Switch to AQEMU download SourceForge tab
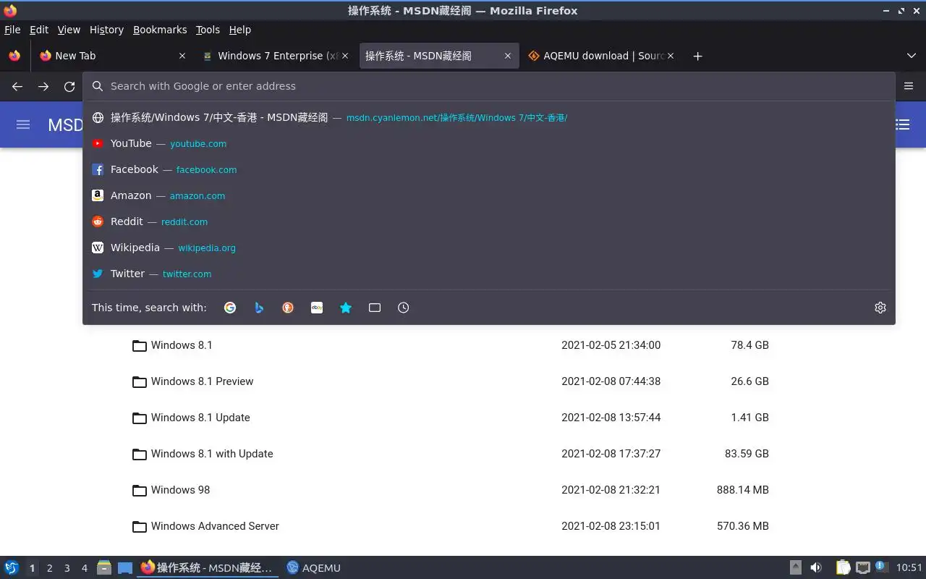This screenshot has width=926, height=579. (x=601, y=56)
